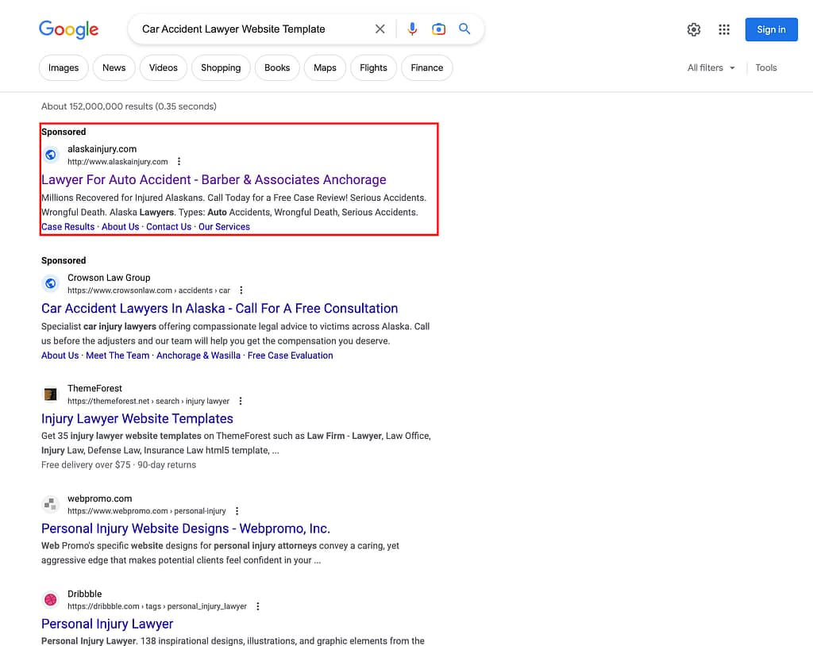Open Crowson Law Group About Us sitelink
The height and width of the screenshot is (646, 813).
tap(60, 356)
